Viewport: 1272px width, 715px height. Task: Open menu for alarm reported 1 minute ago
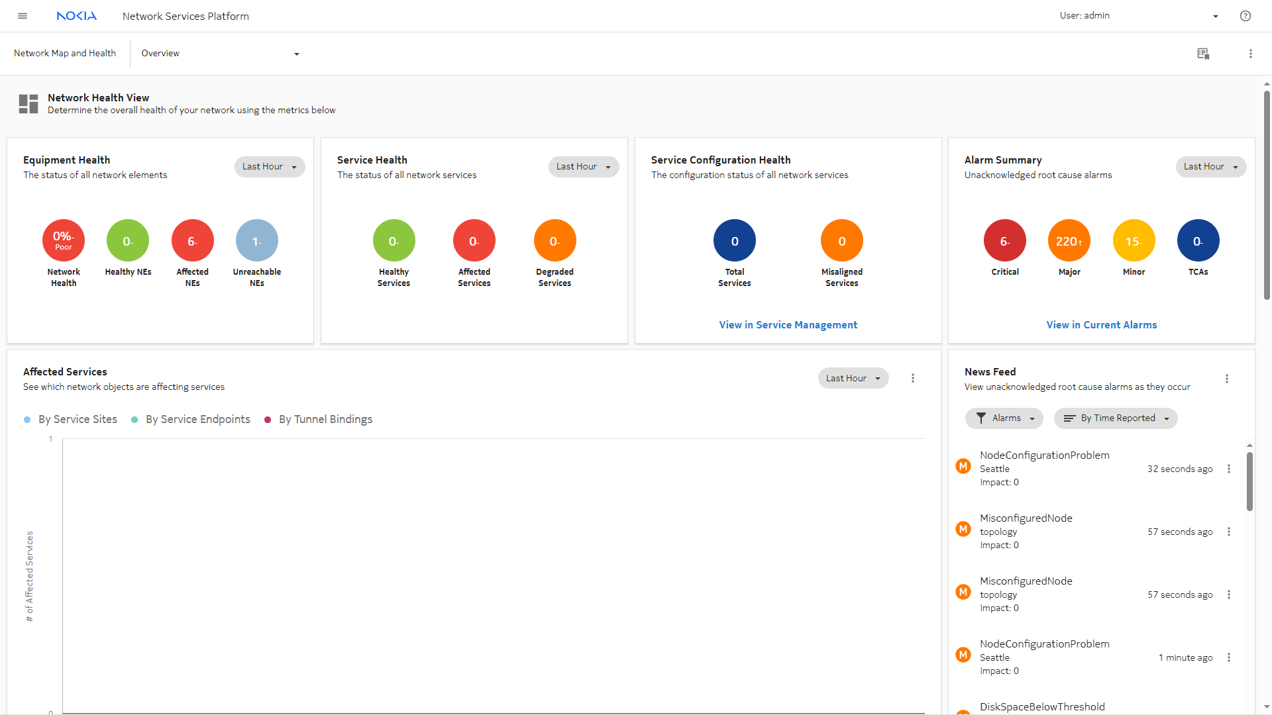pos(1229,657)
